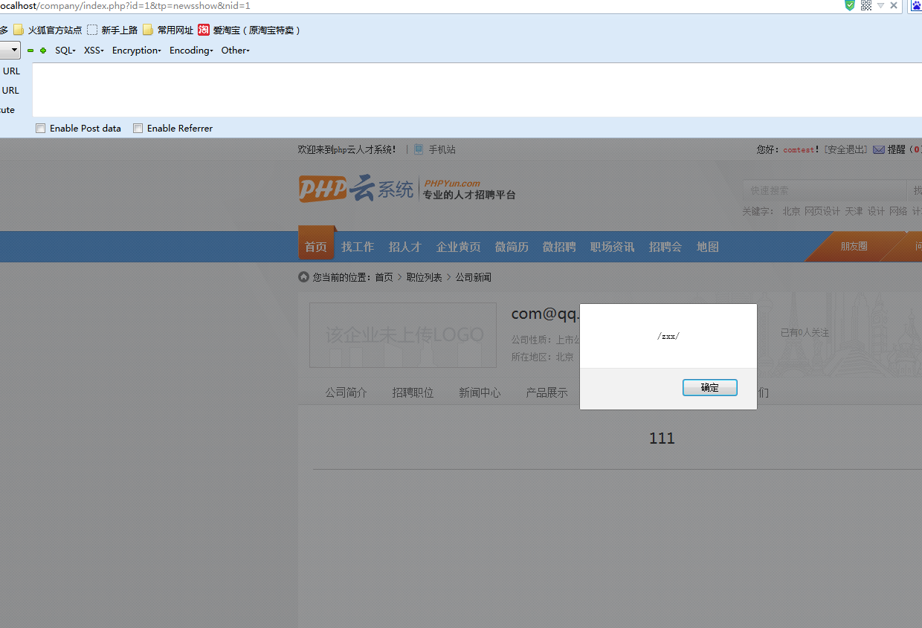
Task: Open the SQL menu in HackBar
Action: tap(65, 51)
